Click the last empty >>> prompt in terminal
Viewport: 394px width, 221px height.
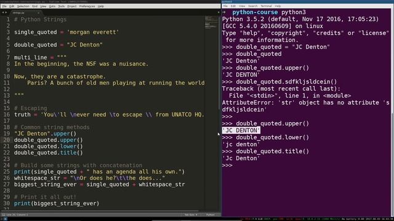tap(227, 165)
